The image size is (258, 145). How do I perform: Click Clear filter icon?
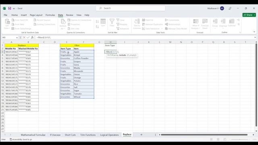coord(118,20)
